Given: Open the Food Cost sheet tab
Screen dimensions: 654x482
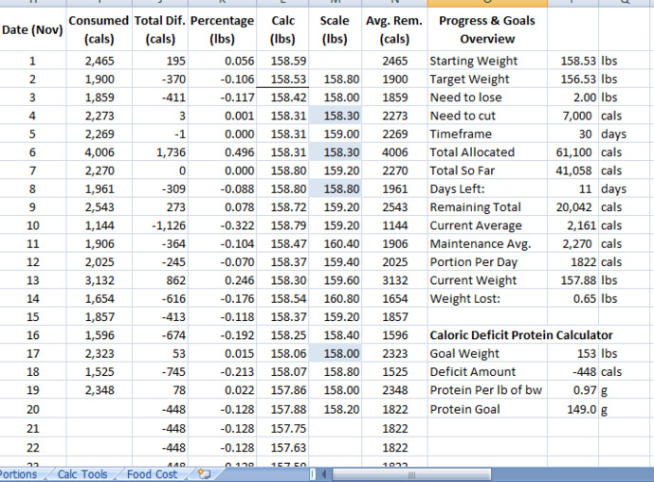Looking at the screenshot, I should [x=152, y=474].
